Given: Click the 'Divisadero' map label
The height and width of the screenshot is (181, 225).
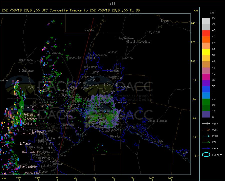Looking at the screenshot, I should [x=122, y=87].
